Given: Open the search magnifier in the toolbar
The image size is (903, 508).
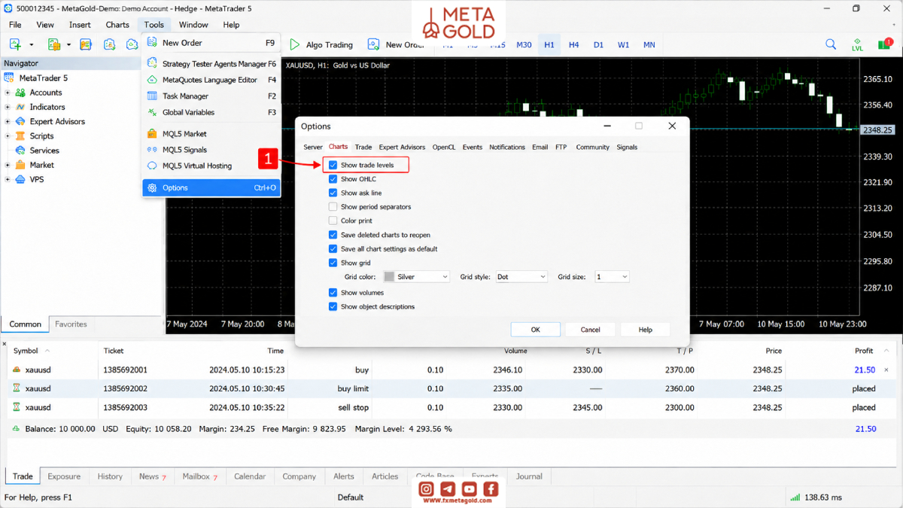Looking at the screenshot, I should 831,44.
